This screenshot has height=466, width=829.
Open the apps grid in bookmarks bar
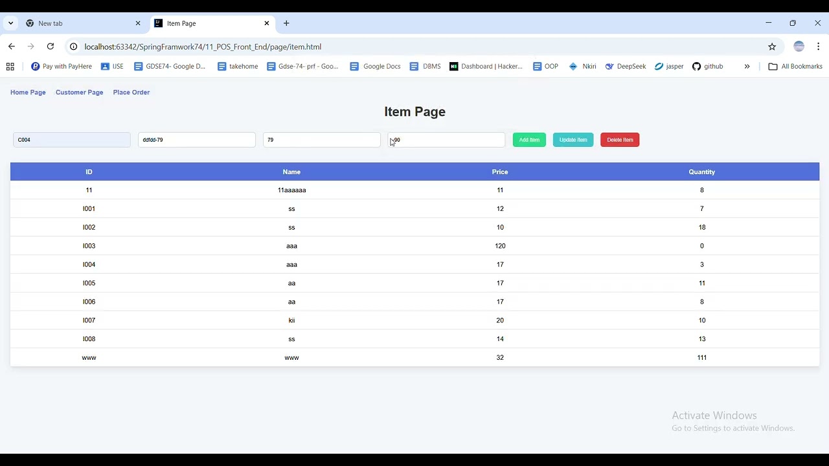[x=10, y=67]
